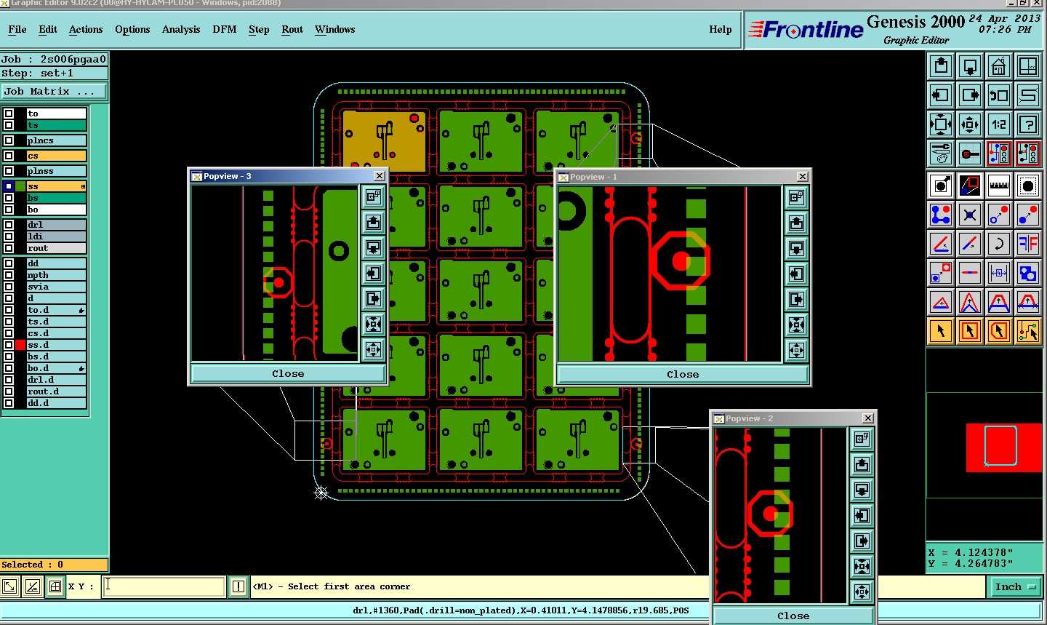Open the File menu
Viewport: 1047px width, 625px height.
(x=17, y=29)
